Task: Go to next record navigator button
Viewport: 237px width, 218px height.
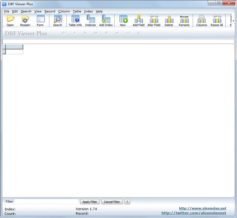Action: click(x=85, y=33)
